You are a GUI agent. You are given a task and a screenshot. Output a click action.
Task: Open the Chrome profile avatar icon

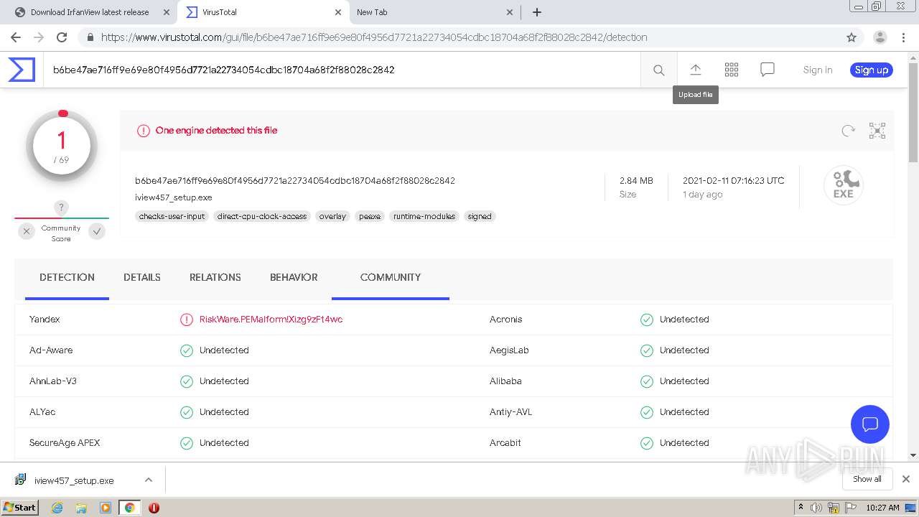click(880, 37)
